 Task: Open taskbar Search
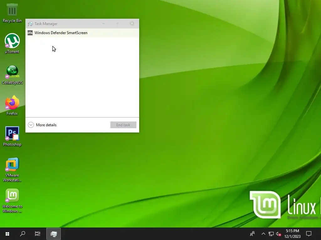coord(23,234)
